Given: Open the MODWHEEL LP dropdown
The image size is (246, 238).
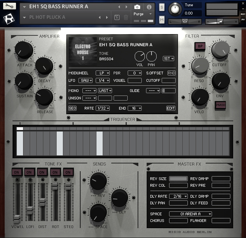Looking at the screenshot, I should point(103,73).
